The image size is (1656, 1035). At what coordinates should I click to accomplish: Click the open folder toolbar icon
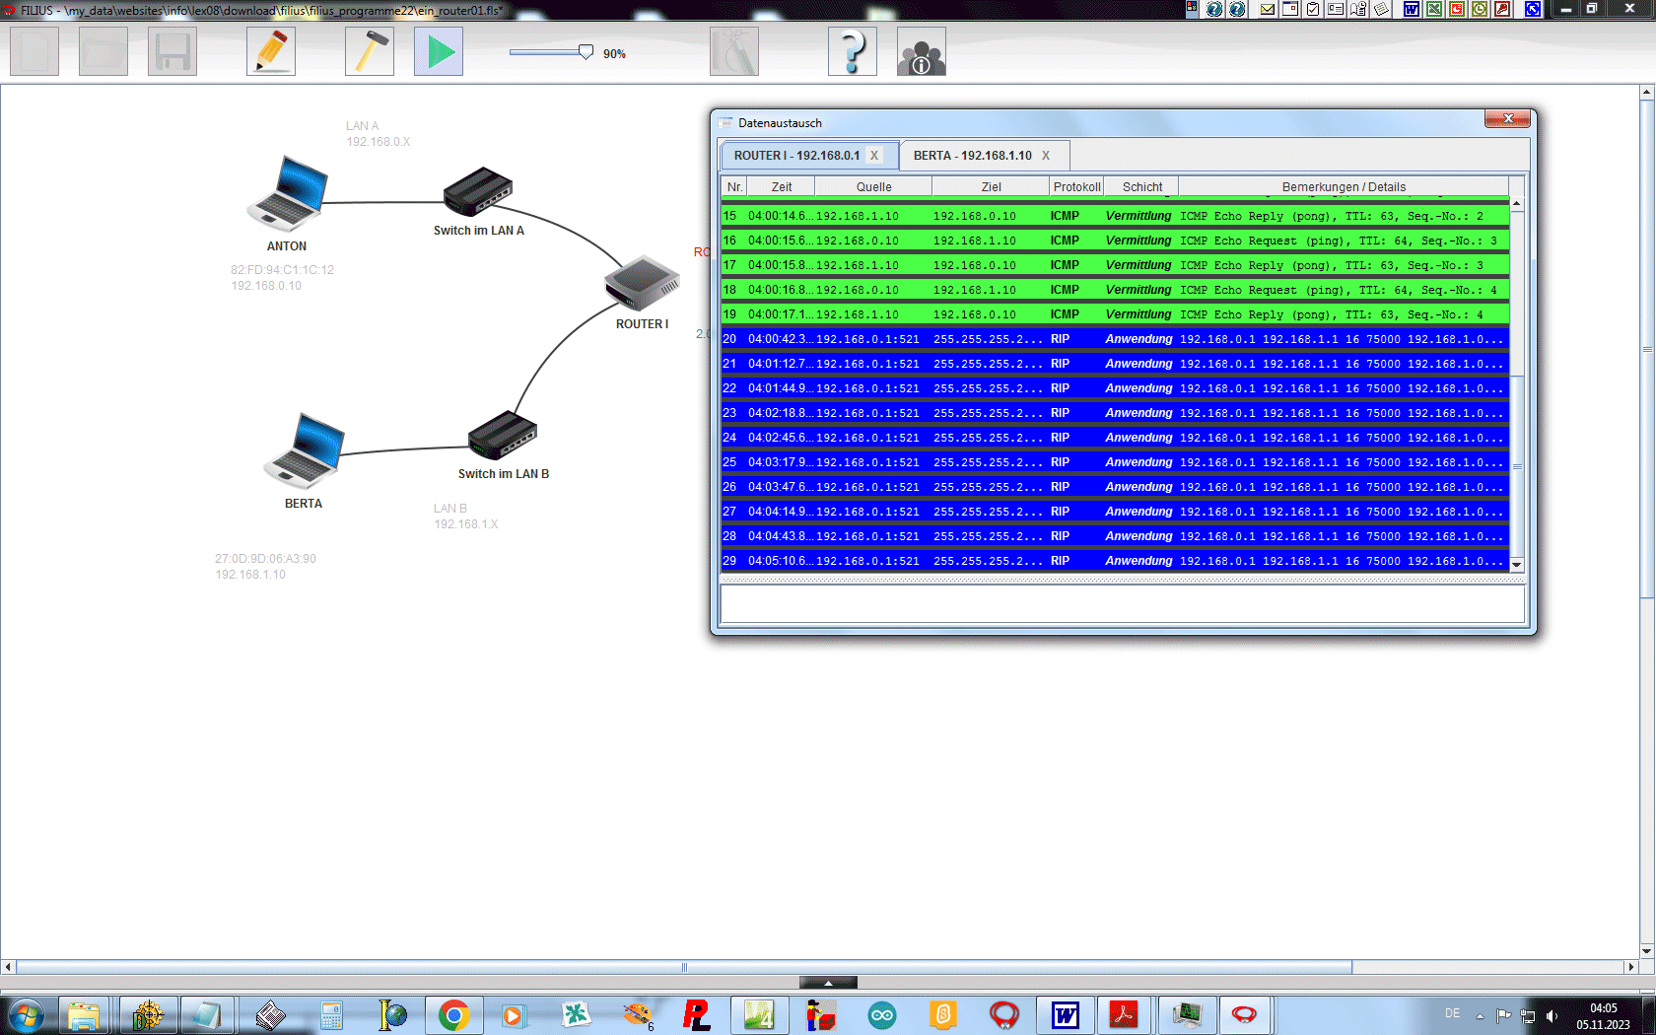103,51
